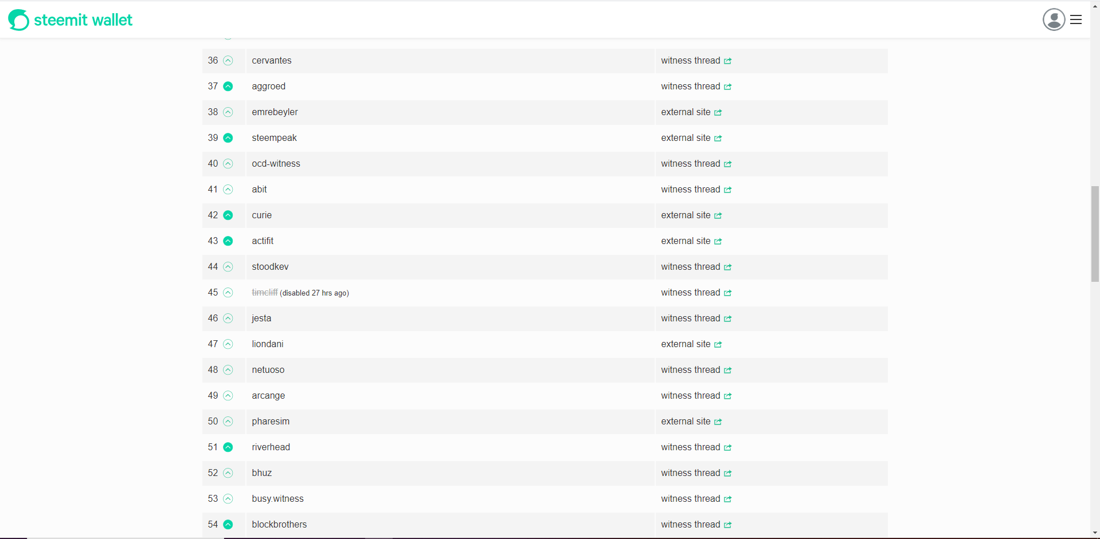
Task: Click the Steemit Wallet logo
Action: 70,20
